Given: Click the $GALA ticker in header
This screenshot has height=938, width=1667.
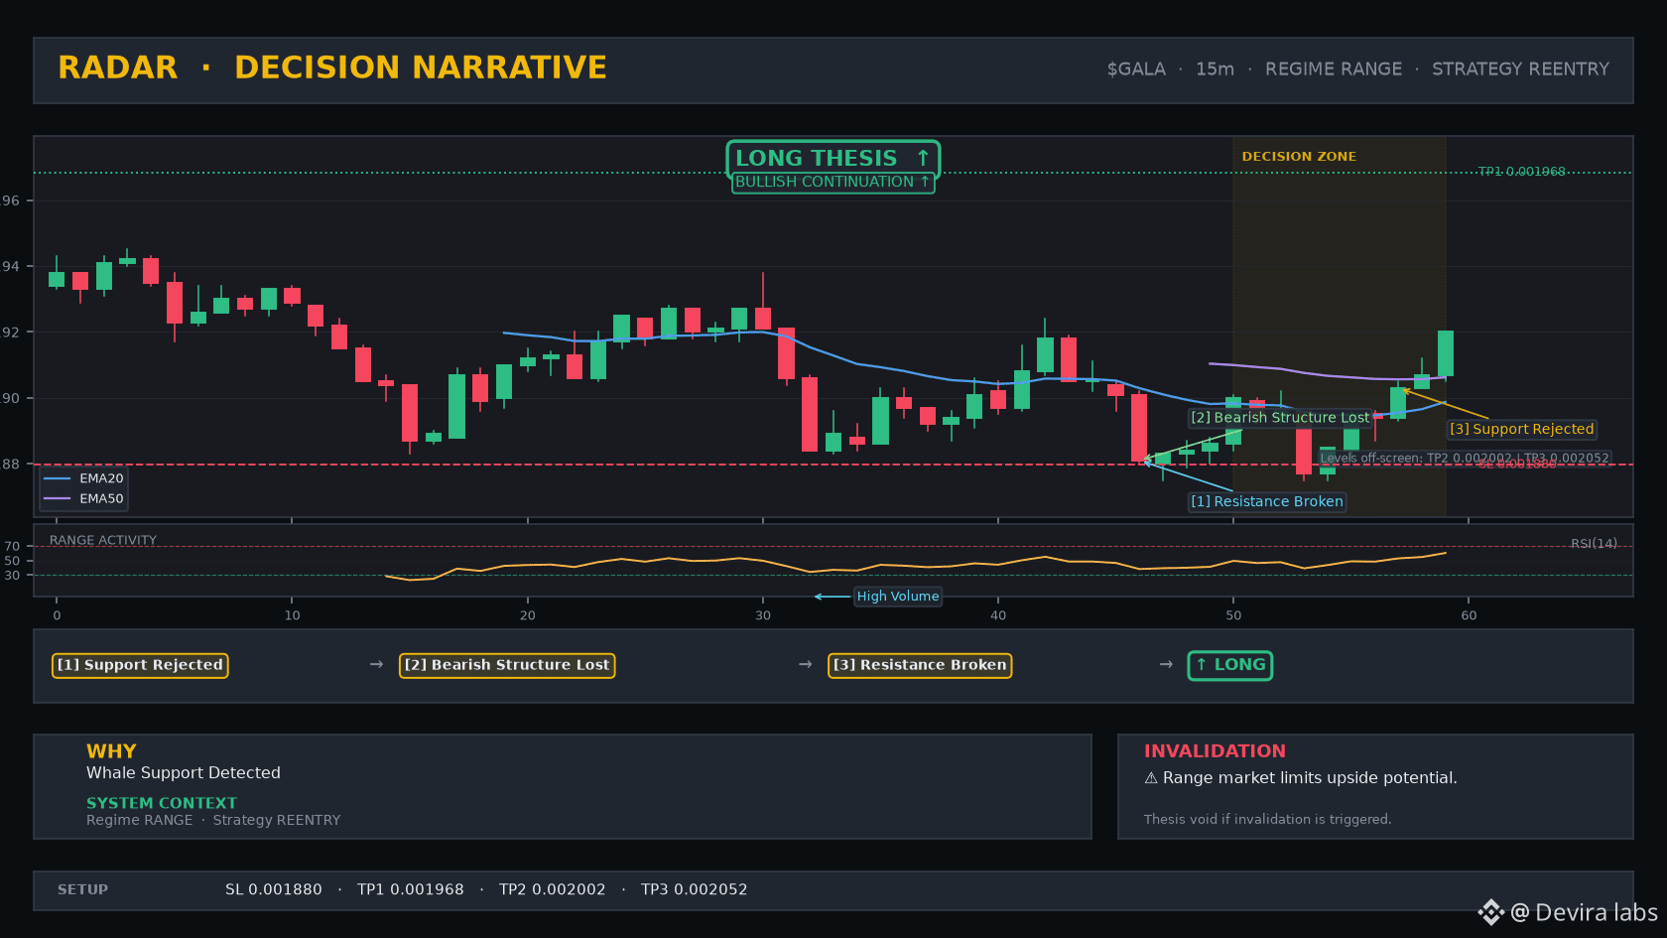Looking at the screenshot, I should point(1136,69).
